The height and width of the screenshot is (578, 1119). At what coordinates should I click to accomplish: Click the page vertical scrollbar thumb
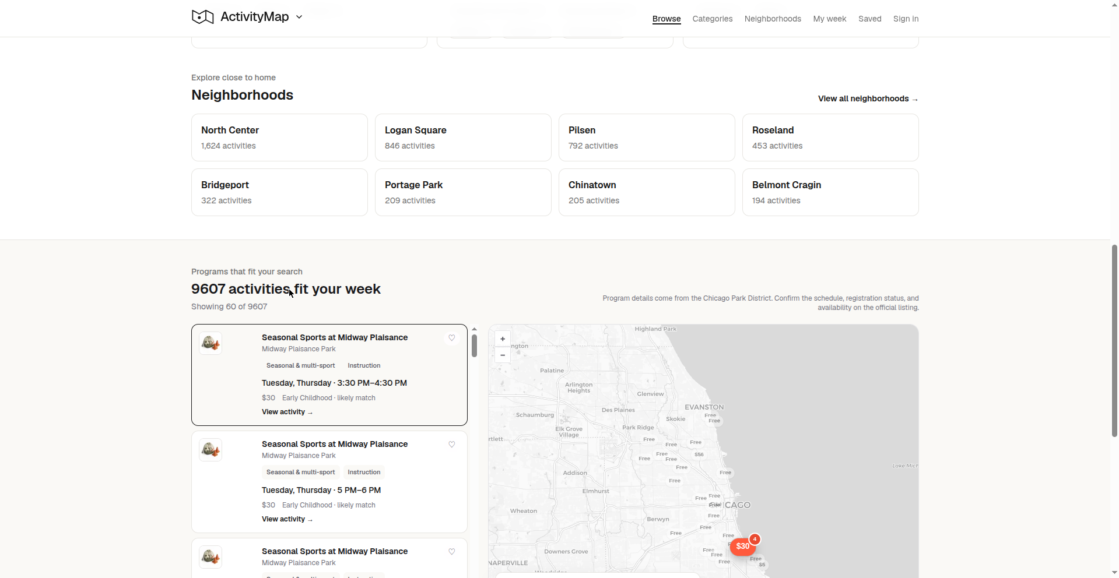(x=1114, y=341)
